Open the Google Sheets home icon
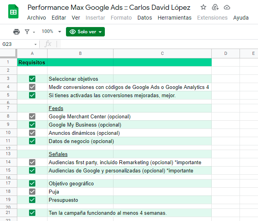 [13, 11]
